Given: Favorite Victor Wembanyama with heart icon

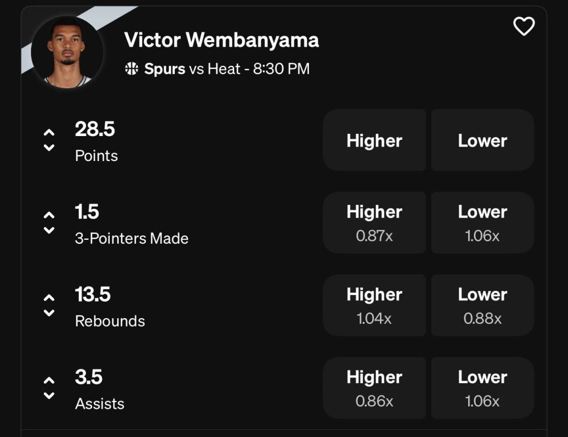Looking at the screenshot, I should (x=524, y=26).
